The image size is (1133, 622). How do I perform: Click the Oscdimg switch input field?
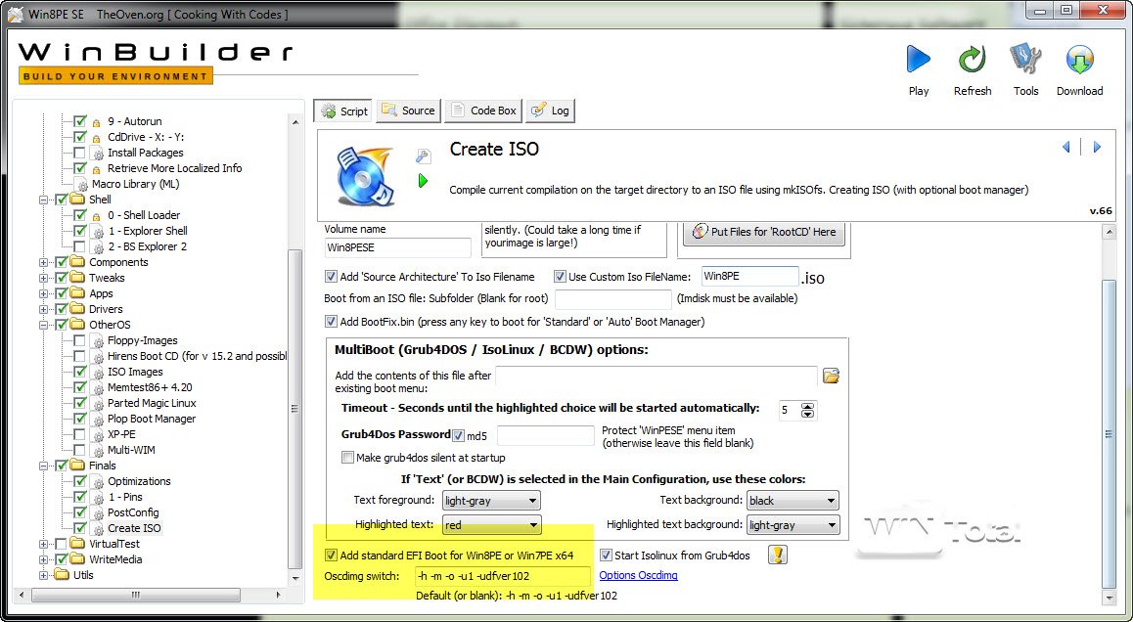[x=503, y=576]
